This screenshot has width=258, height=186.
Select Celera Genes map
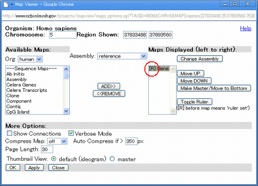[x=34, y=85]
